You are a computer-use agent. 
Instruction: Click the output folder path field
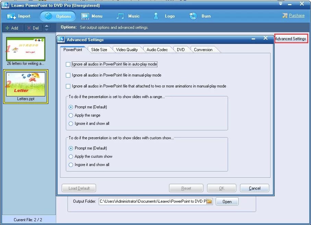click(x=153, y=201)
